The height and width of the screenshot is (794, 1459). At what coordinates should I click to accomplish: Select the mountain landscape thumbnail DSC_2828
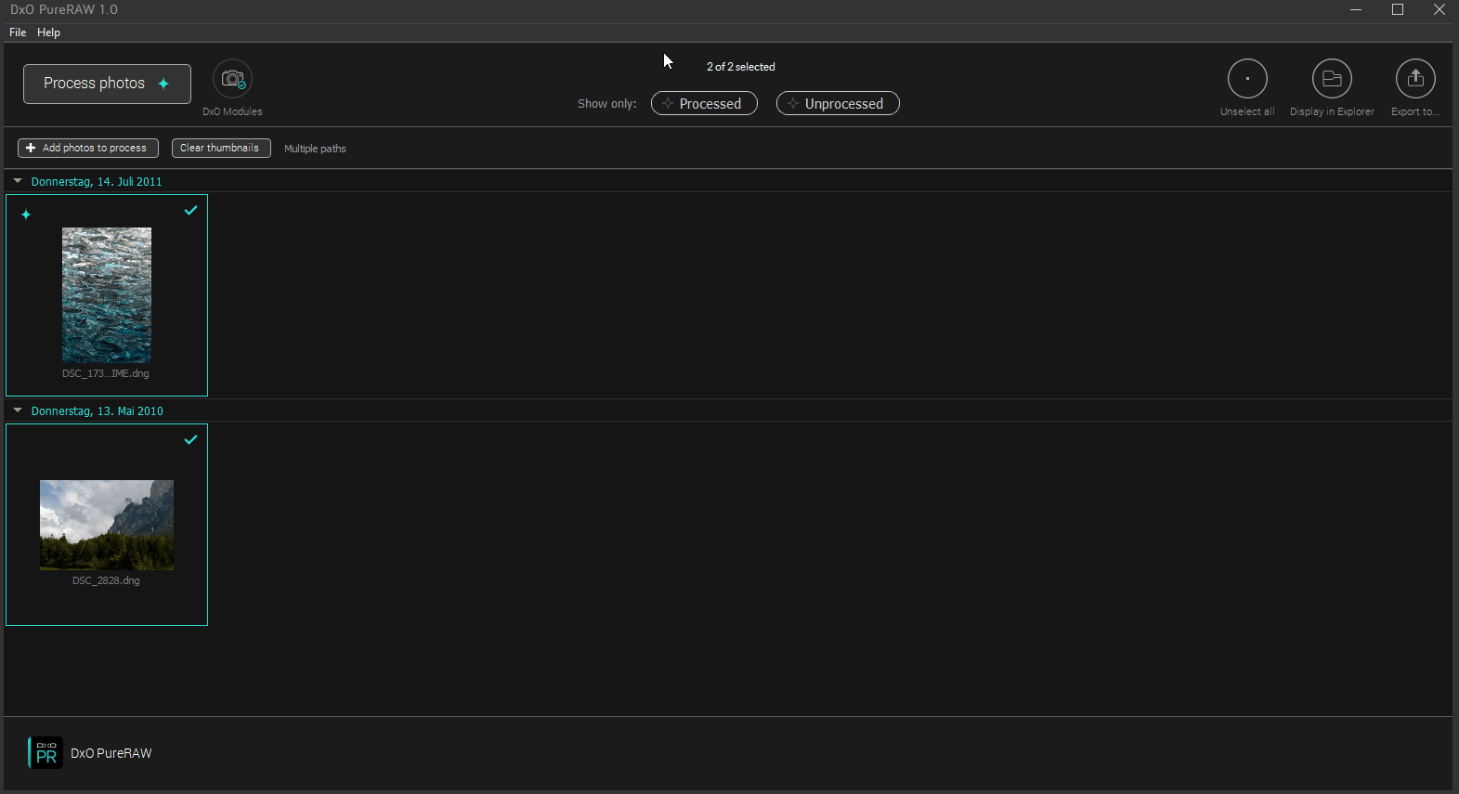click(x=107, y=525)
